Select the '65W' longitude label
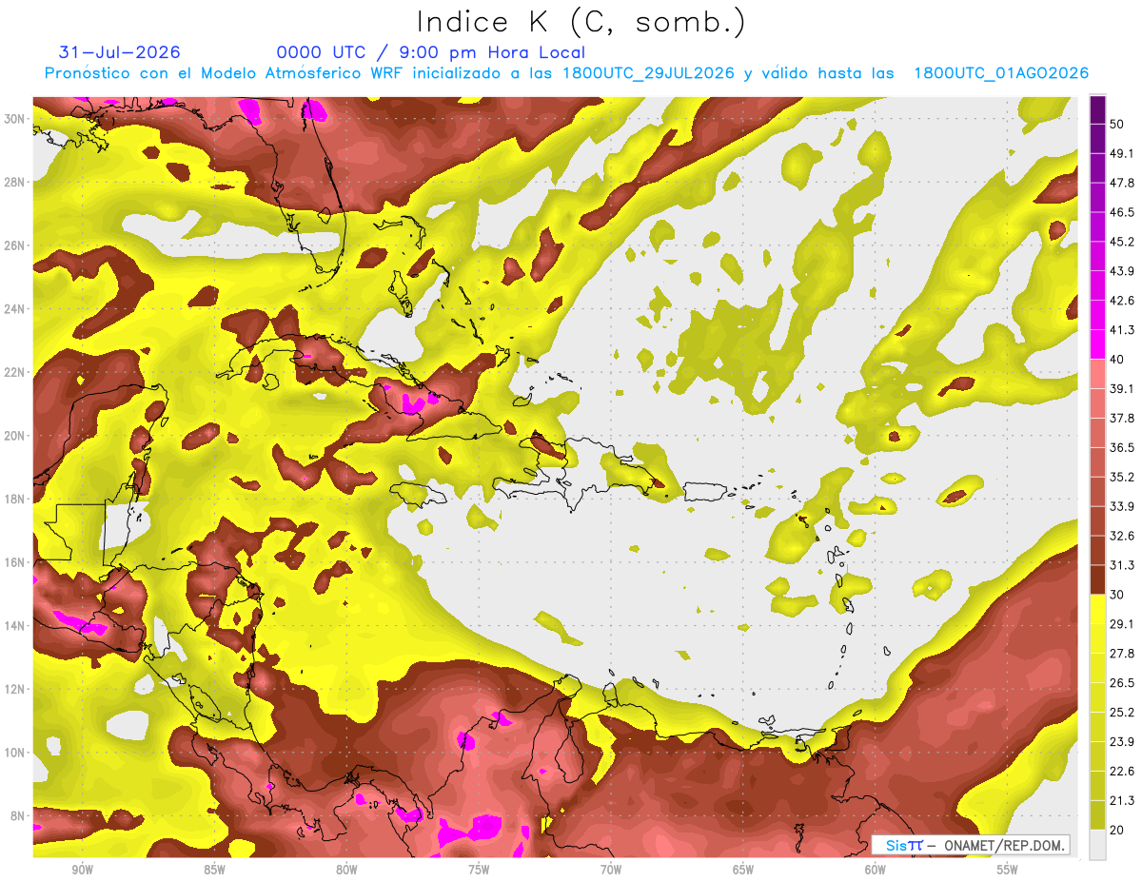 click(x=743, y=871)
